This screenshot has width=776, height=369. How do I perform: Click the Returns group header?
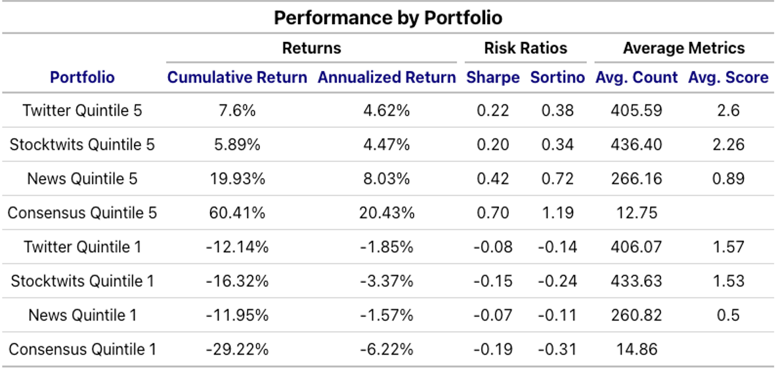(x=312, y=48)
